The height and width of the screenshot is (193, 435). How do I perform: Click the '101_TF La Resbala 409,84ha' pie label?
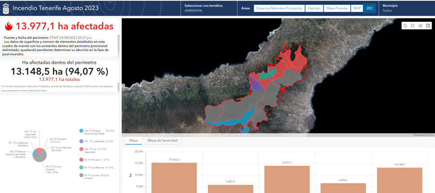(x=18, y=144)
